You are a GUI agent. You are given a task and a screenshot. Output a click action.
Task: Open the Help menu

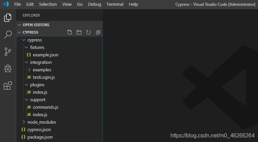(133, 4)
